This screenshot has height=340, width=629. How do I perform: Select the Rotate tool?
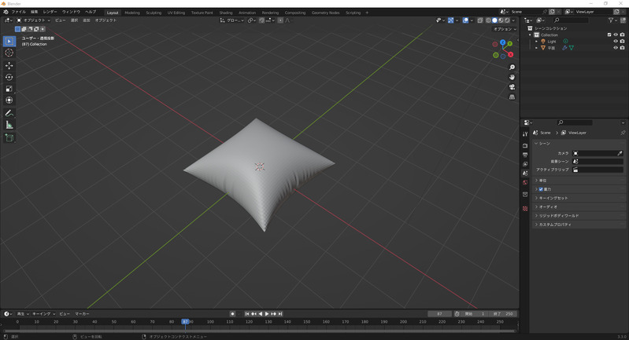coord(9,77)
